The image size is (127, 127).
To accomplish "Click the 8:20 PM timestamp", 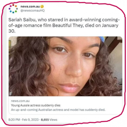I will [14, 120].
